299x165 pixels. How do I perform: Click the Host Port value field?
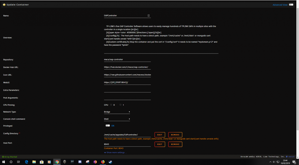(127, 144)
